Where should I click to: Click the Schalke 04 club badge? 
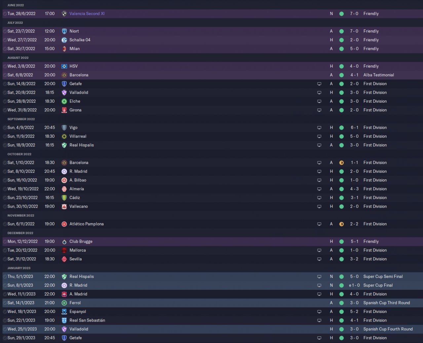point(64,40)
